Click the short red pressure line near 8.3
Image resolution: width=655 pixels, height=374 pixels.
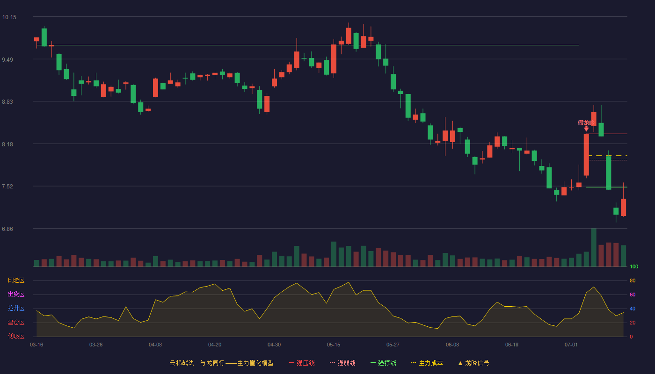pos(608,134)
